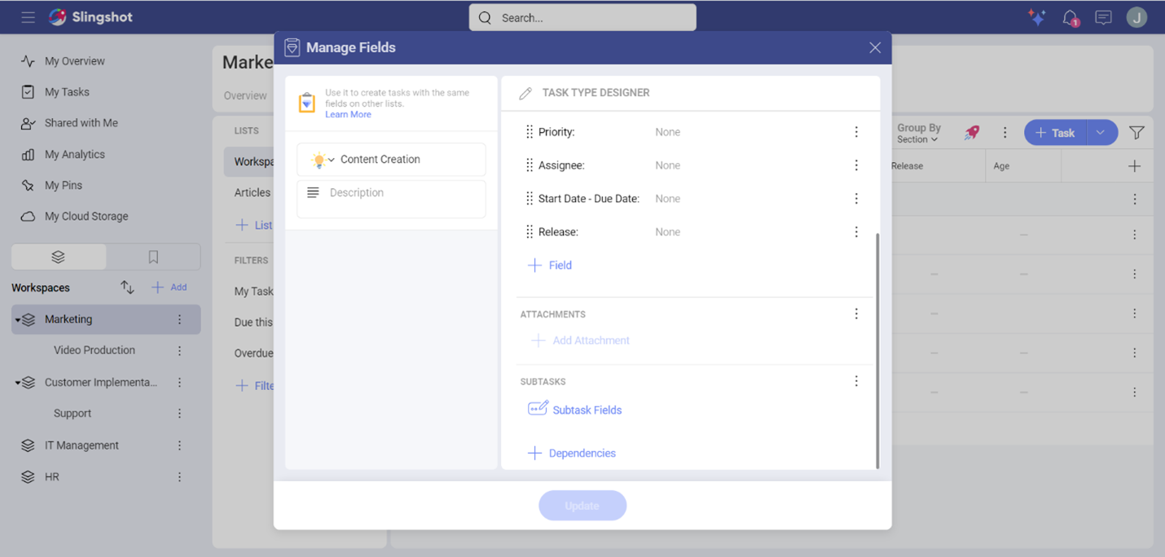Image resolution: width=1165 pixels, height=557 pixels.
Task: Open the hamburger navigation menu
Action: coord(28,17)
